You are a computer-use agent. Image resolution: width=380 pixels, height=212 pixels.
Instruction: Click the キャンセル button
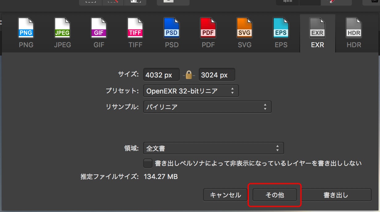225,195
